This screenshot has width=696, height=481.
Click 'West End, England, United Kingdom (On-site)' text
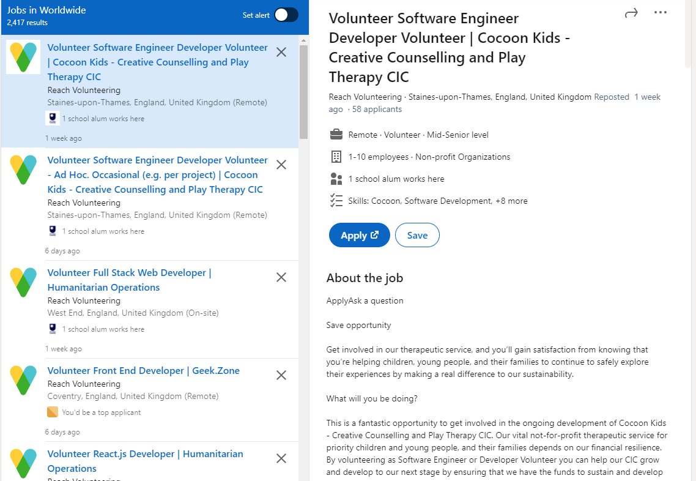pos(133,313)
